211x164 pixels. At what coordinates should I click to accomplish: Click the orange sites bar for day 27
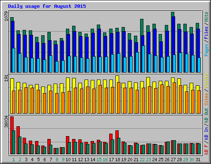[174, 98]
